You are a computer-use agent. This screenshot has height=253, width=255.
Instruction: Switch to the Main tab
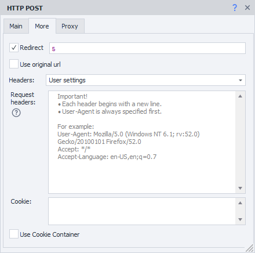click(x=16, y=26)
